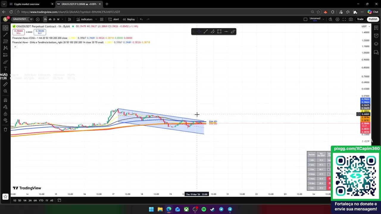The height and width of the screenshot is (214, 381).
Task: Select the W weekly timeframe
Action: pos(58,19)
